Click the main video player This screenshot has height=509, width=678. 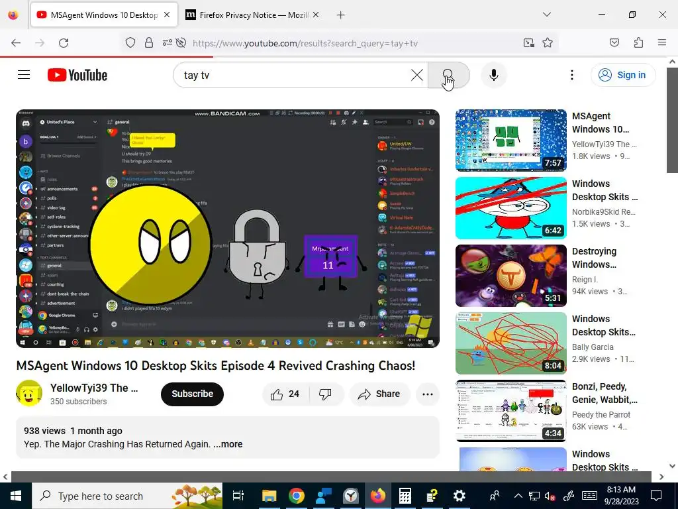point(228,229)
